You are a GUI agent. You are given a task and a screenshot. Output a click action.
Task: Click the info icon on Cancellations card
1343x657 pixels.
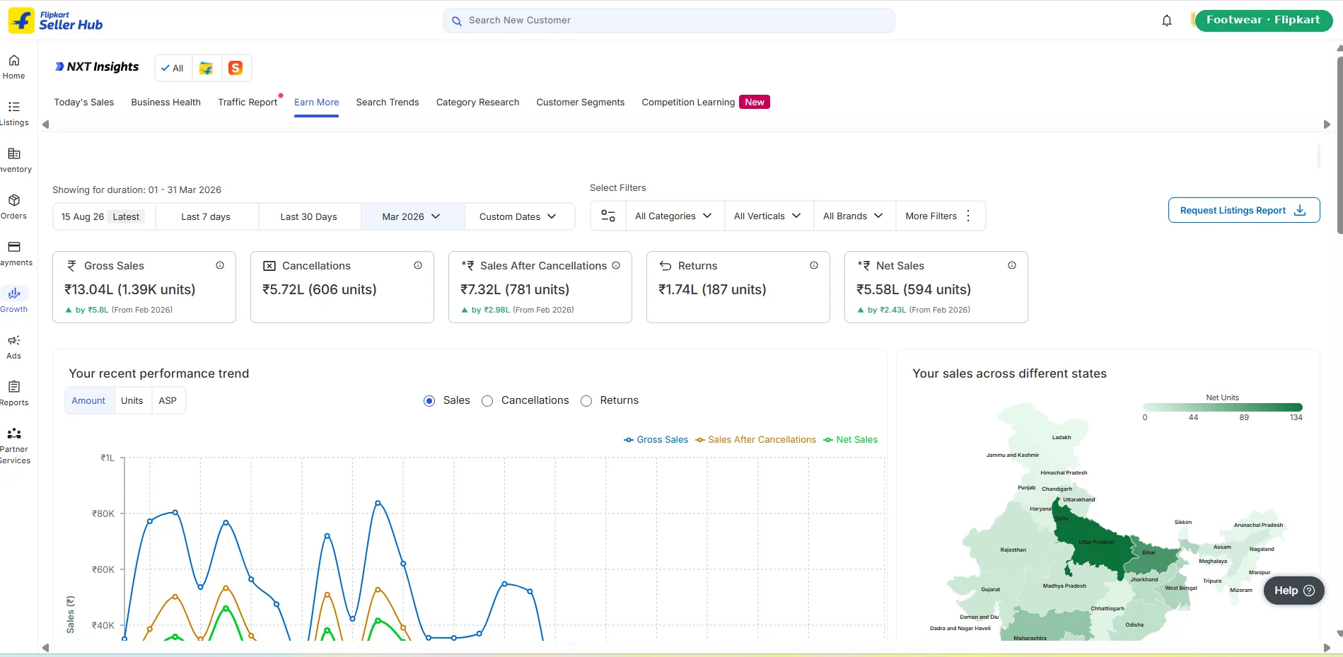(418, 265)
